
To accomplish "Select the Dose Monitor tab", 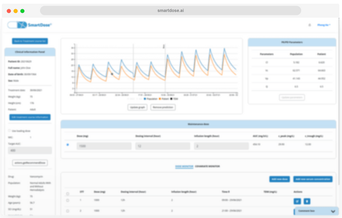I will (184, 166).
